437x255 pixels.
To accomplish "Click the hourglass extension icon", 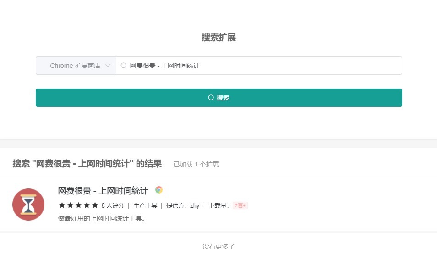I will (28, 205).
